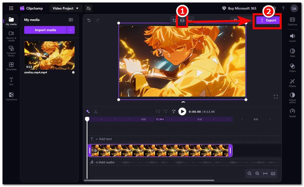Click the 0:00.00 current time readout
This screenshot has height=187, width=304.
pyautogui.click(x=195, y=112)
